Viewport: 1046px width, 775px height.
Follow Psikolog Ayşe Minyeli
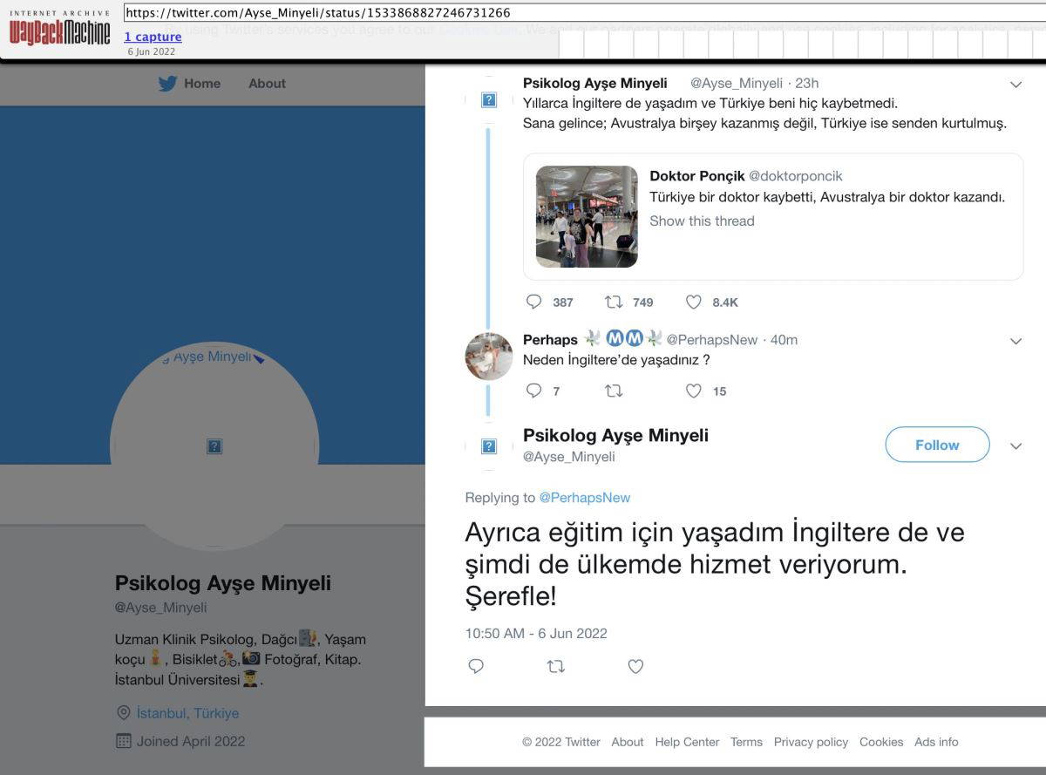[937, 445]
